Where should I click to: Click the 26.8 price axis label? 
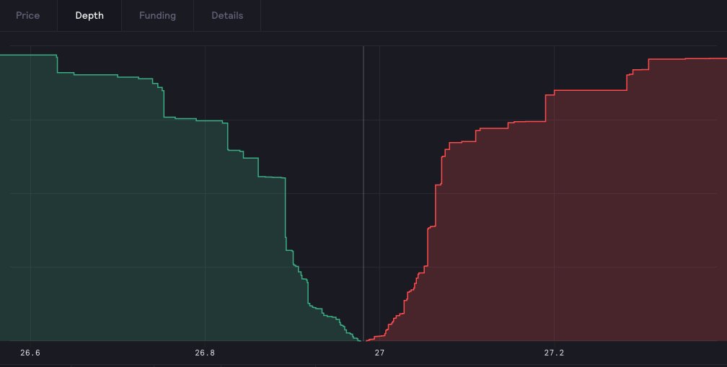pyautogui.click(x=205, y=353)
